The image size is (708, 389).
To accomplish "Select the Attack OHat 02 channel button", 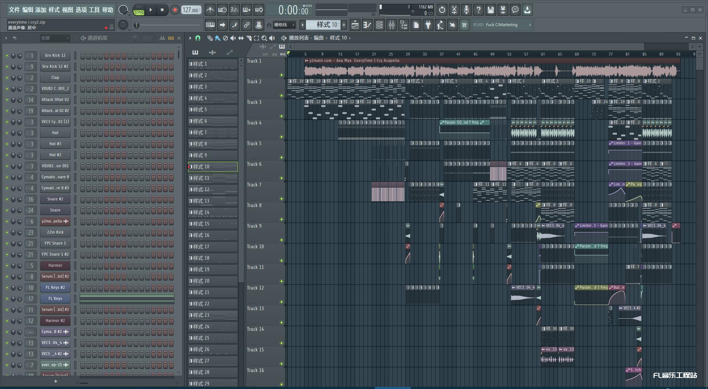I will click(55, 99).
